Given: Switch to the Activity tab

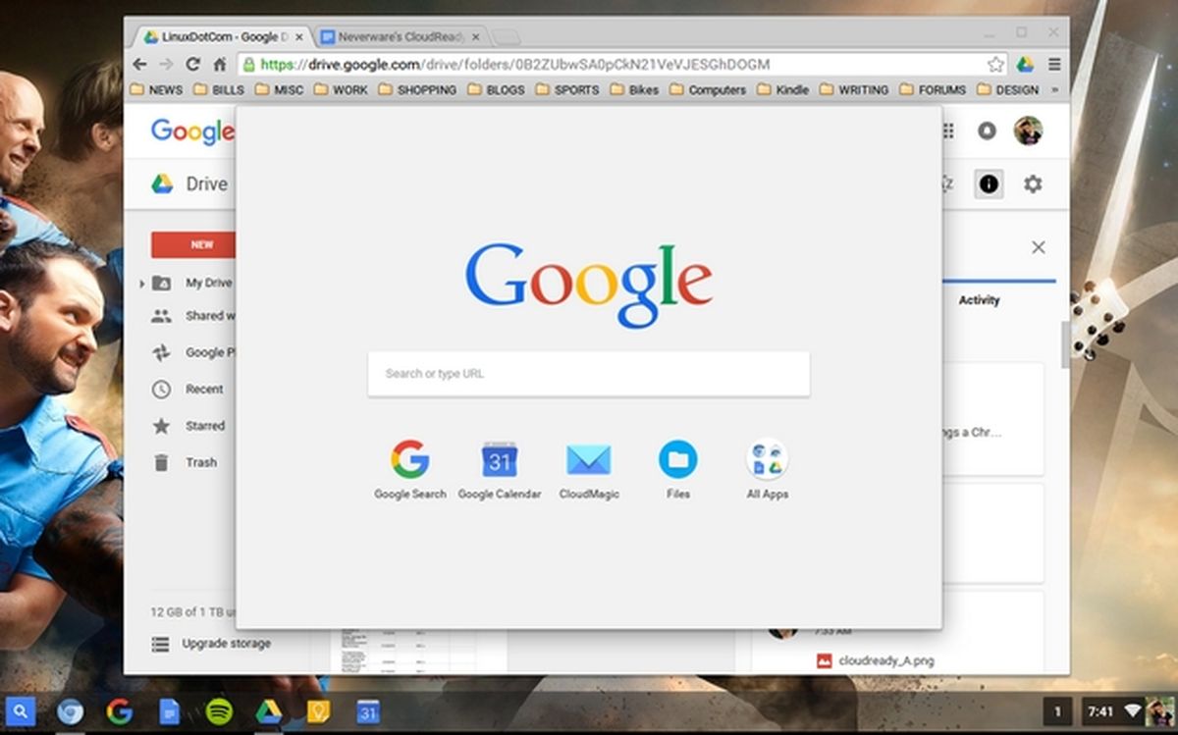Looking at the screenshot, I should pos(979,300).
